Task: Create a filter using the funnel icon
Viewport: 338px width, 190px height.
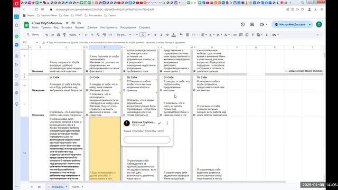Action: click(x=252, y=35)
